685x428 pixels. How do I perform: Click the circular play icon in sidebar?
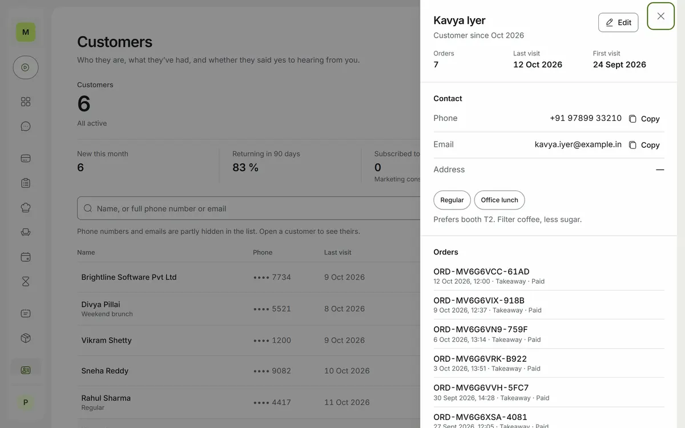tap(26, 67)
